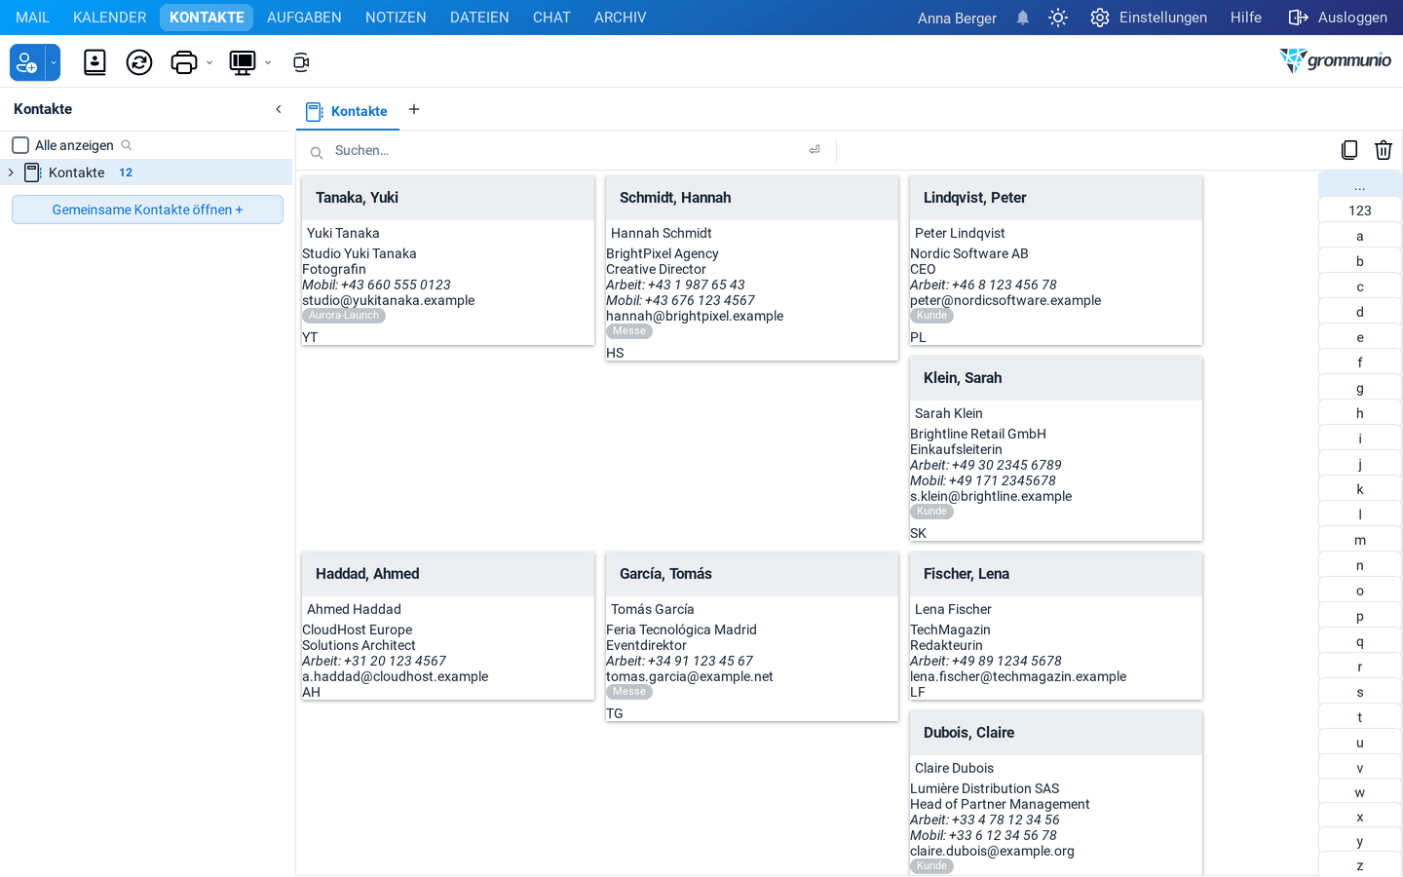This screenshot has height=877, width=1403.
Task: Check the Alle anzeigen checkbox
Action: pos(20,145)
